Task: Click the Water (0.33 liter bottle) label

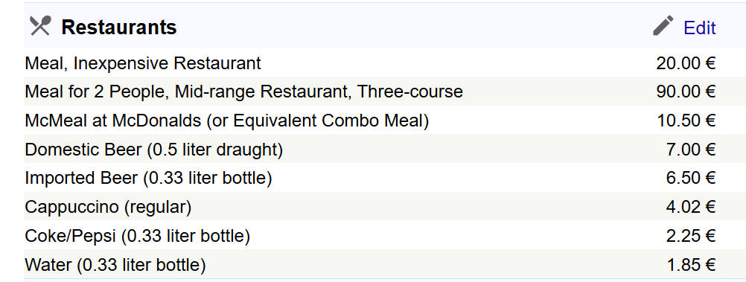Action: point(115,264)
